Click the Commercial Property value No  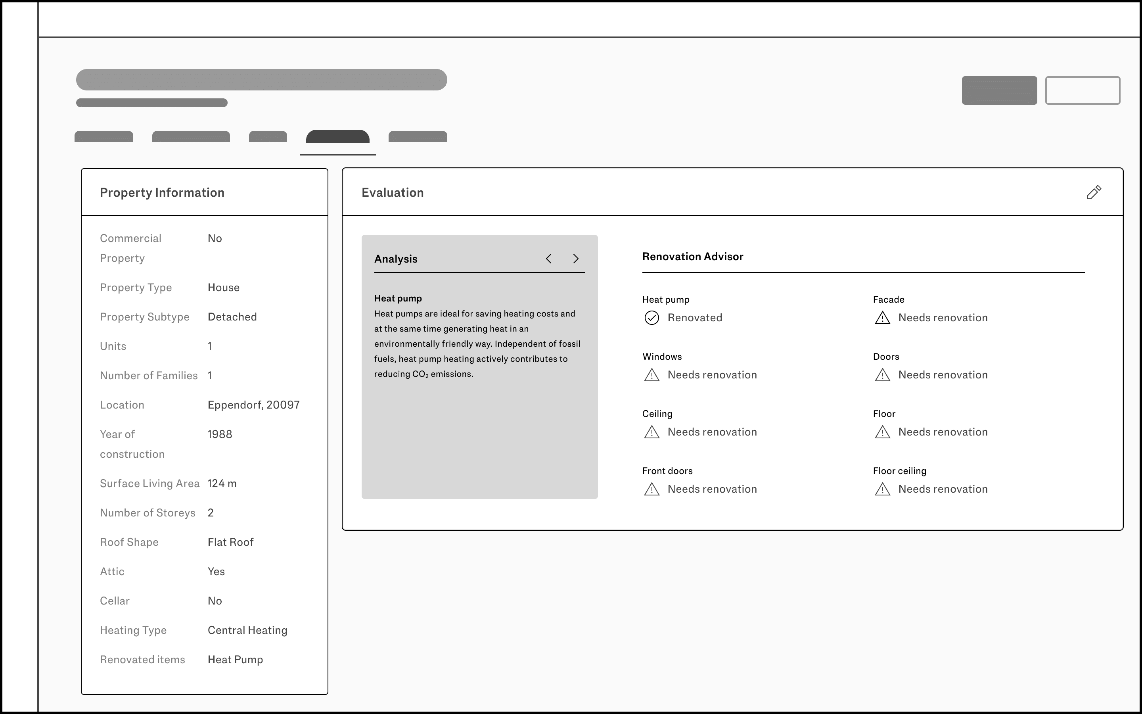pos(215,238)
